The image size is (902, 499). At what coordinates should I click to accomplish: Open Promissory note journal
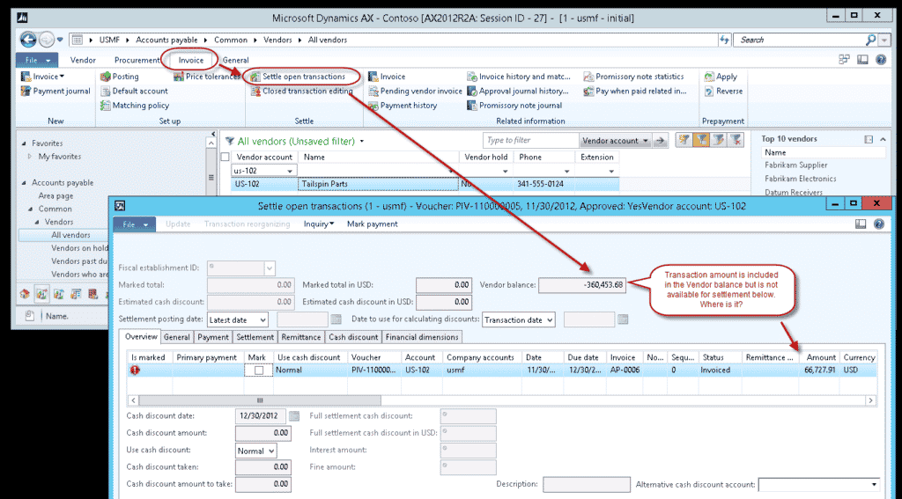[x=514, y=106]
